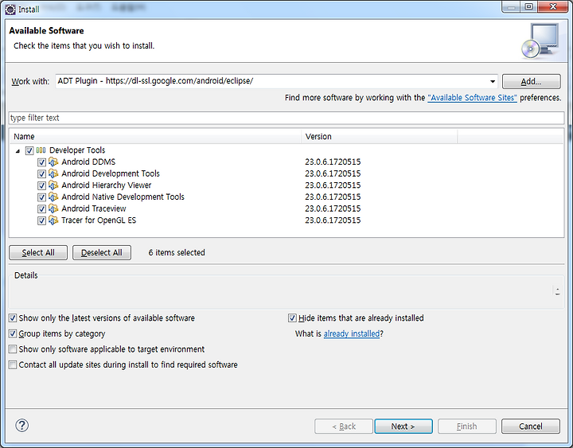573x448 pixels.
Task: Click the version number of Android DDMS
Action: (x=333, y=162)
